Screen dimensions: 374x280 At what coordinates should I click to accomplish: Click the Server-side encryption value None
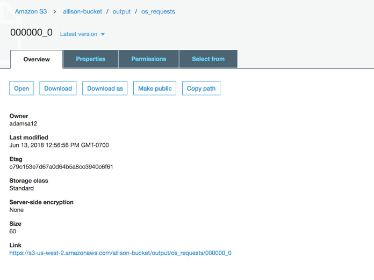(17, 210)
